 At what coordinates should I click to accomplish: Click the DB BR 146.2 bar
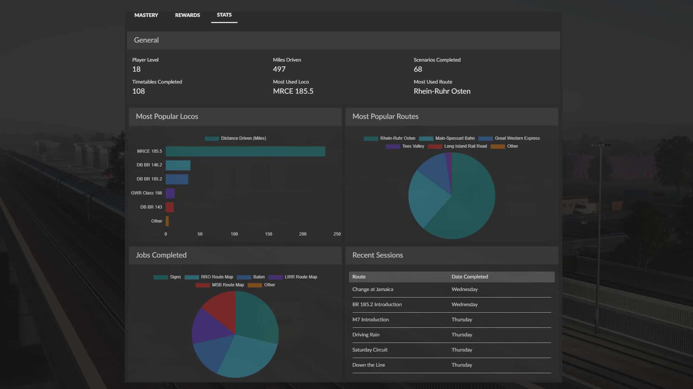pos(178,165)
